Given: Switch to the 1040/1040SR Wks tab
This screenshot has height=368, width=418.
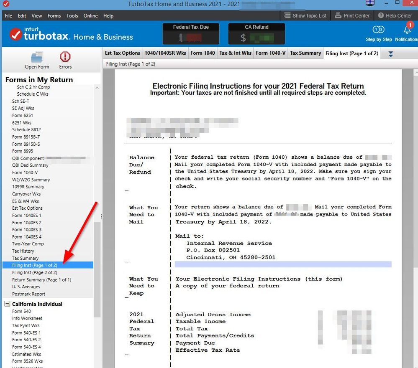Looking at the screenshot, I should tap(165, 53).
